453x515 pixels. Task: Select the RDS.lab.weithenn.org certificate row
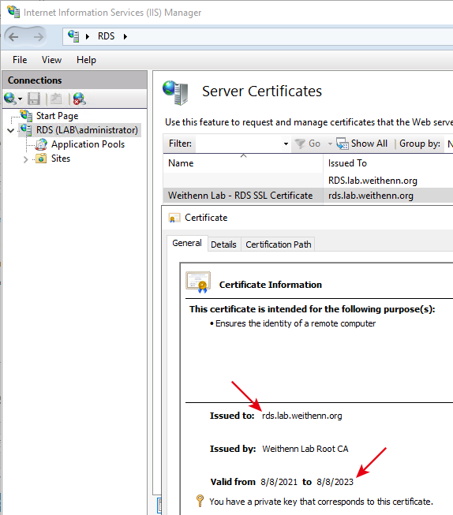308,181
